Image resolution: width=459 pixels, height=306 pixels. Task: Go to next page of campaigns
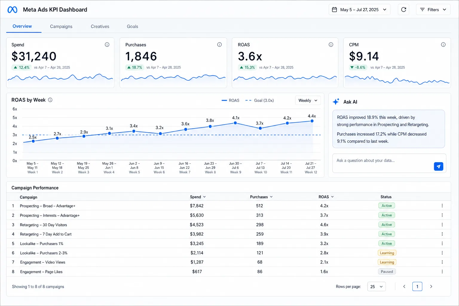click(431, 287)
